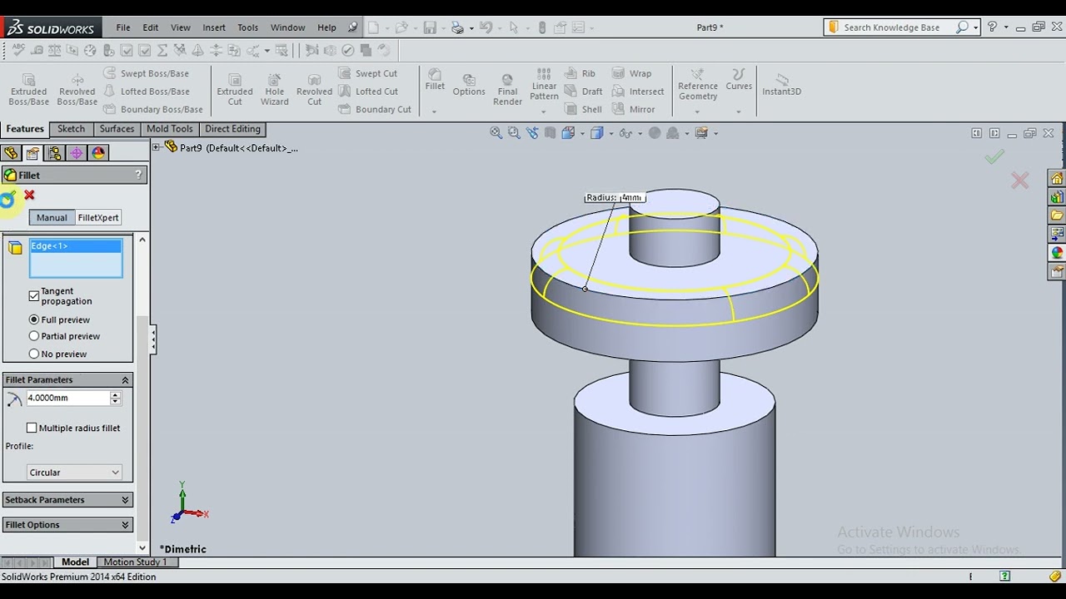Select the Rib feature

[580, 73]
